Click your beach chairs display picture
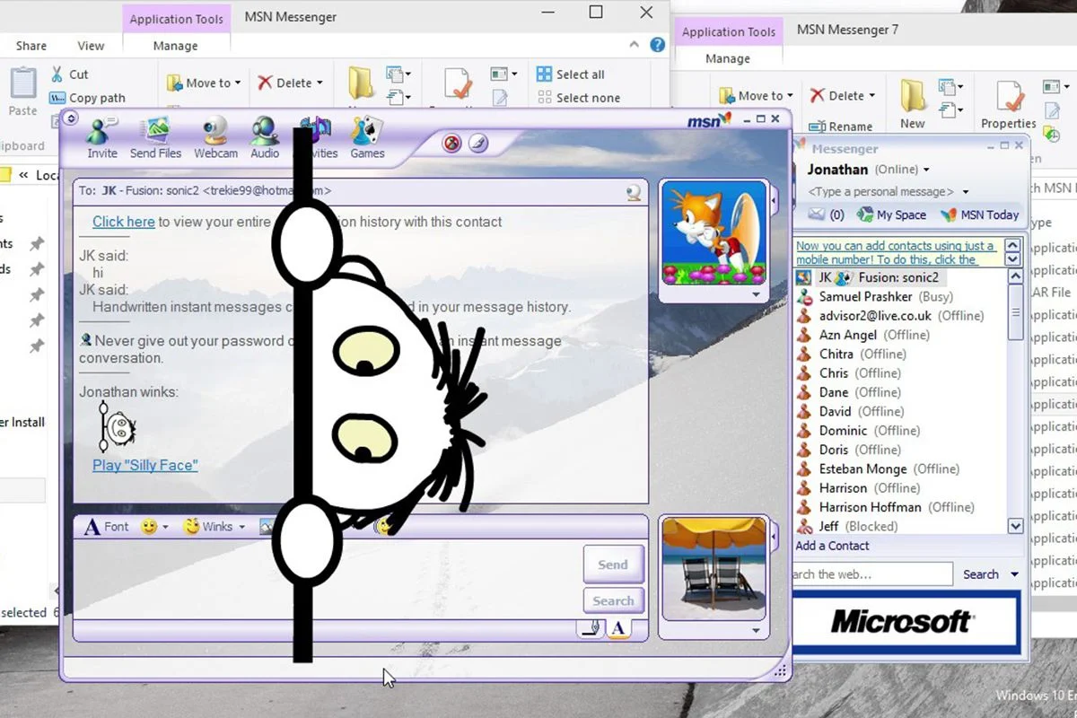The image size is (1077, 718). point(714,568)
